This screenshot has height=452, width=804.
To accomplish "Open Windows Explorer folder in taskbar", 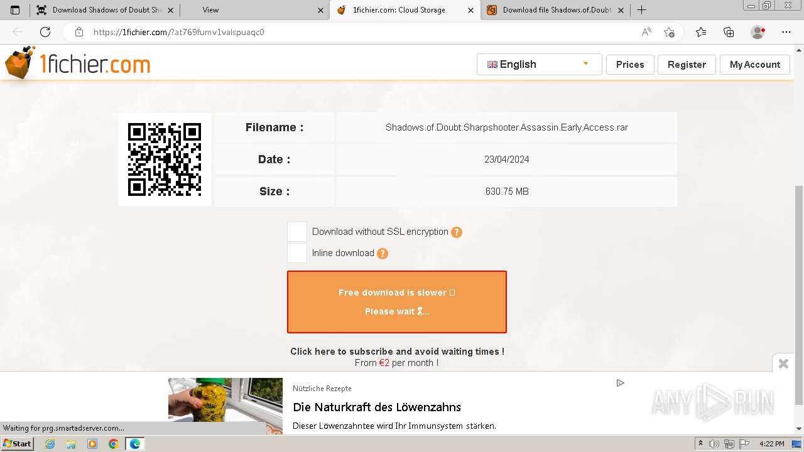I will coord(71,444).
